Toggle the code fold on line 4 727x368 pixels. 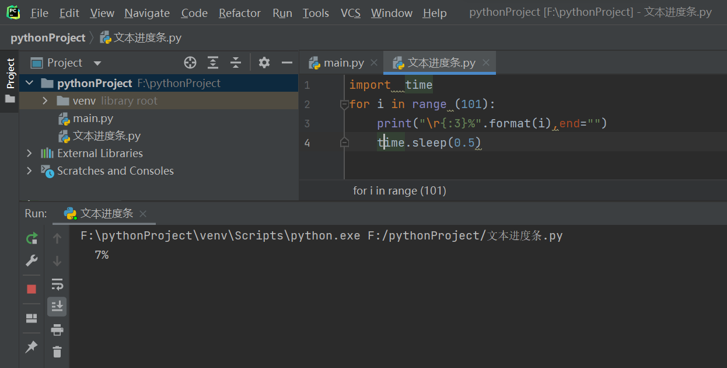(x=344, y=142)
